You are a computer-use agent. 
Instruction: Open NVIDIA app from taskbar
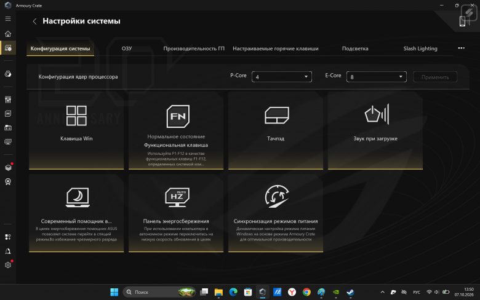(x=336, y=292)
